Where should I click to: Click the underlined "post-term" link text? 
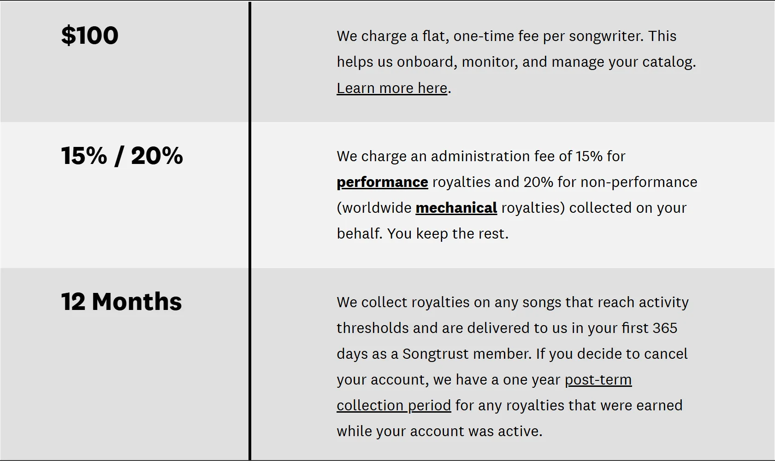(598, 379)
